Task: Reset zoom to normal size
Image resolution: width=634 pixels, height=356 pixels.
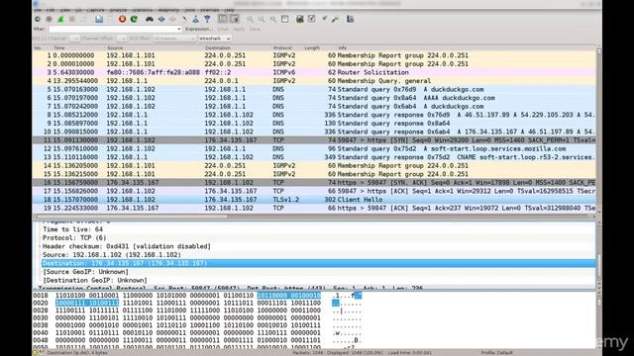Action: [x=273, y=19]
